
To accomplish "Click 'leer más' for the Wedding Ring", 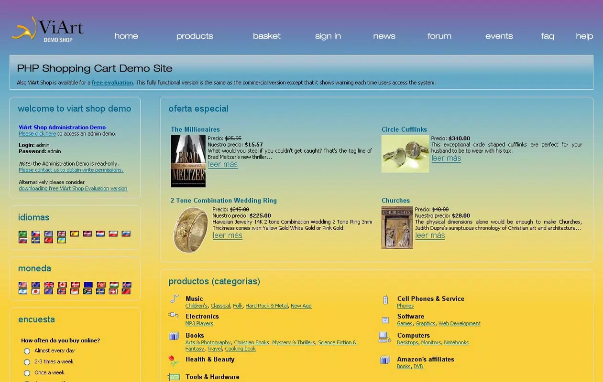I will pyautogui.click(x=228, y=235).
